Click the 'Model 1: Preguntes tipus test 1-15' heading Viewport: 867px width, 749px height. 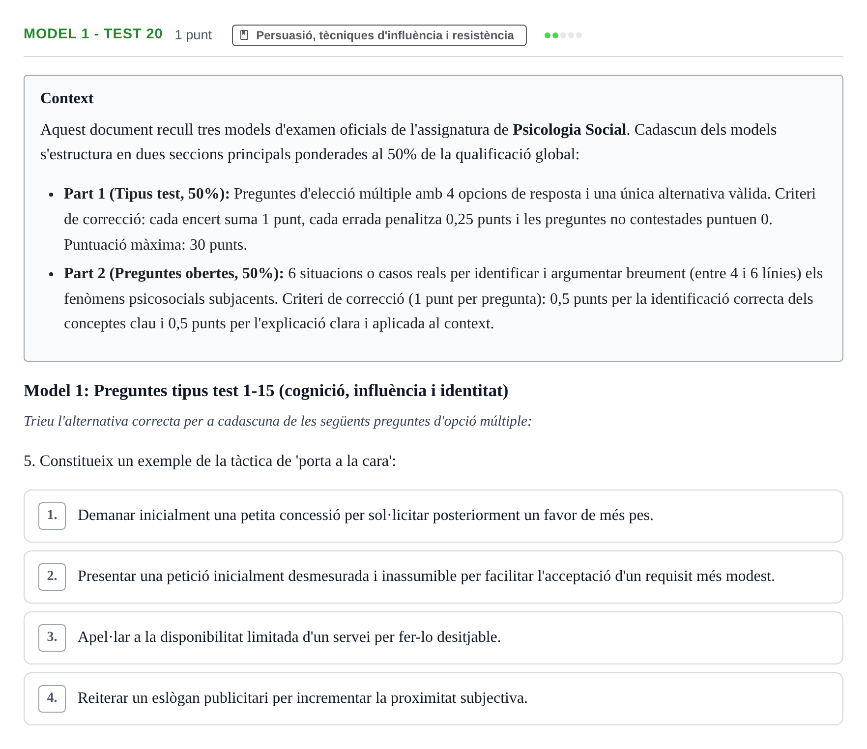point(266,391)
